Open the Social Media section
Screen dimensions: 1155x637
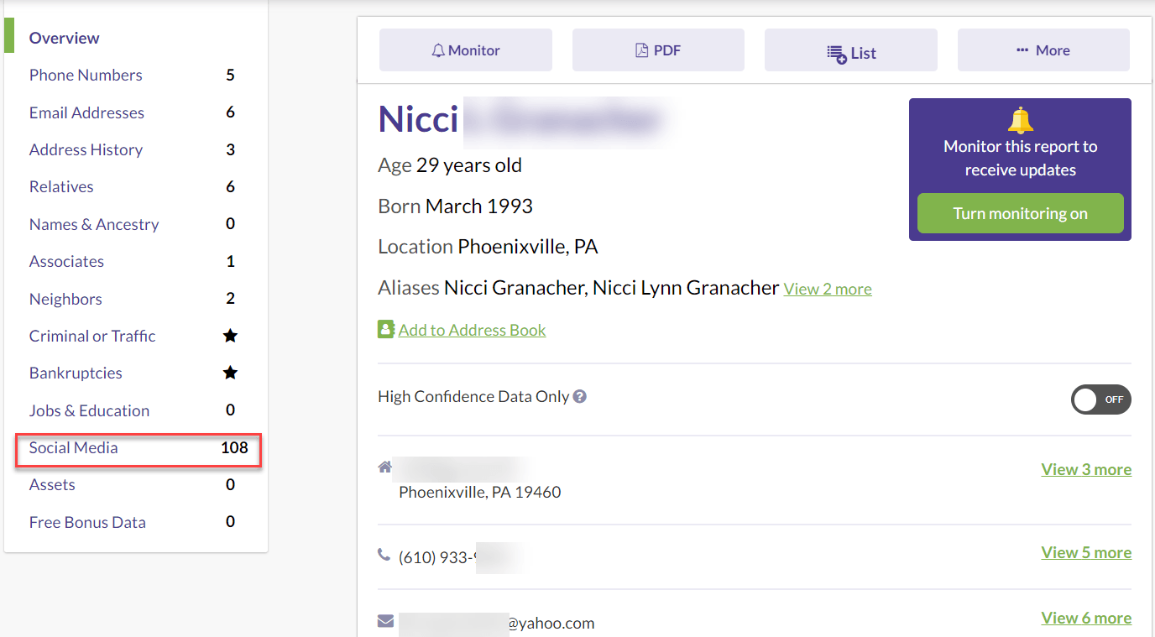point(138,448)
